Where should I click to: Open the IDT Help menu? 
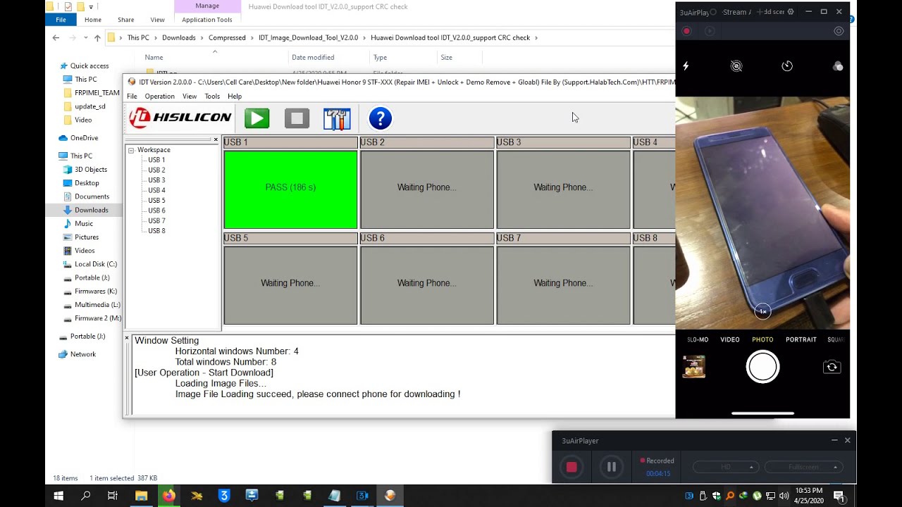click(235, 96)
